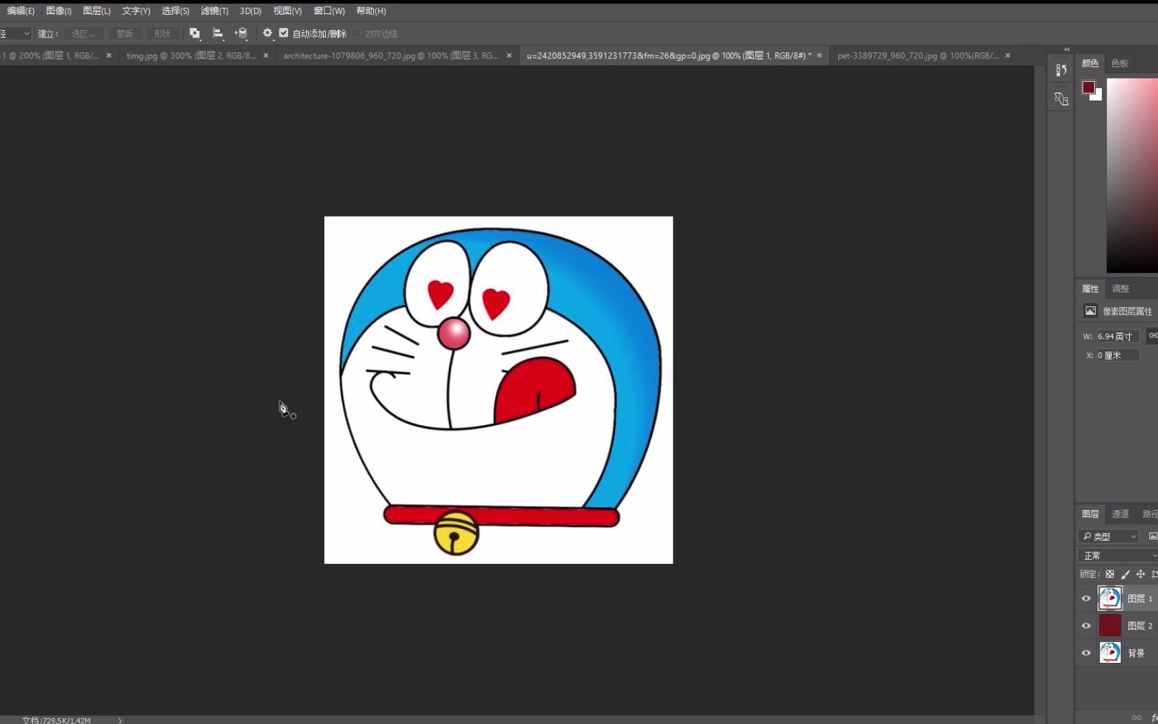
Task: Switch to 调整 adjustments tab
Action: [x=1120, y=288]
